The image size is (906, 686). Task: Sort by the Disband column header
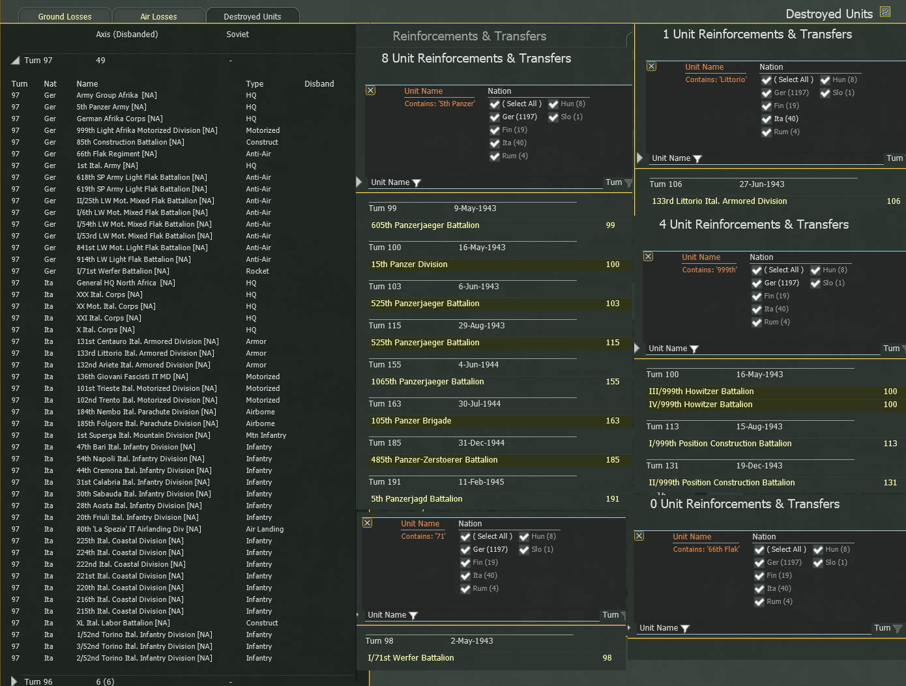[319, 84]
